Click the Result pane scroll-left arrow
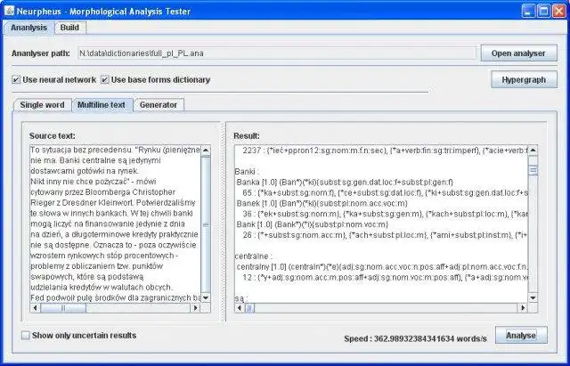 tap(240, 308)
